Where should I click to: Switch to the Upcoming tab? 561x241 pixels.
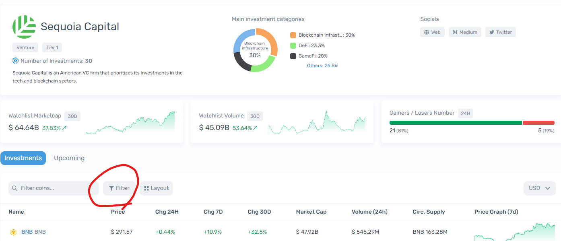point(69,158)
